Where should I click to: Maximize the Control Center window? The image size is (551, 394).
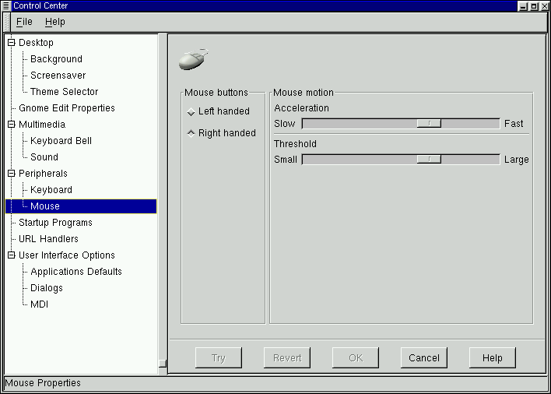pyautogui.click(x=534, y=6)
